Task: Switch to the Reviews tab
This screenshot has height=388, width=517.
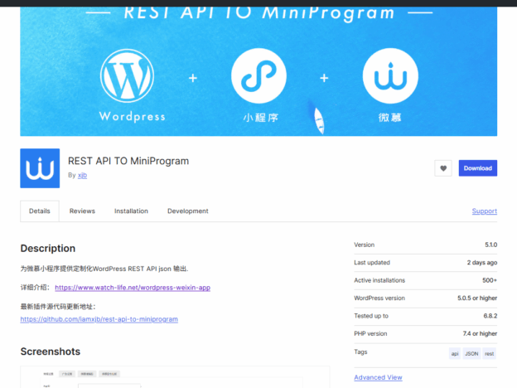Action: point(82,211)
